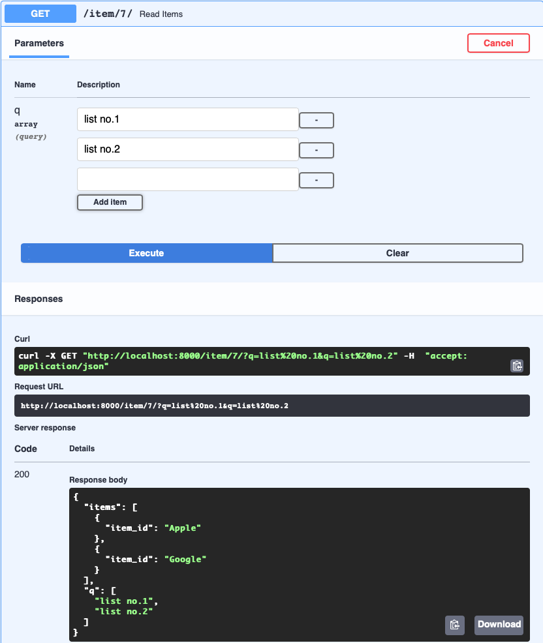Click the Code column header
This screenshot has width=543, height=643.
click(25, 449)
